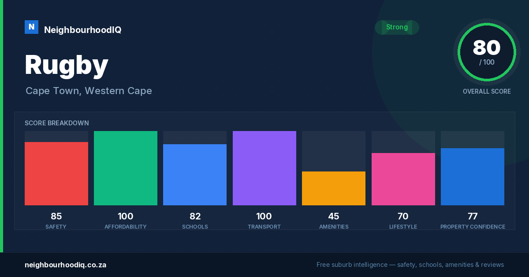Click the overall score ring showing 80
Image resolution: width=529 pixels, height=277 pixels.
click(487, 52)
